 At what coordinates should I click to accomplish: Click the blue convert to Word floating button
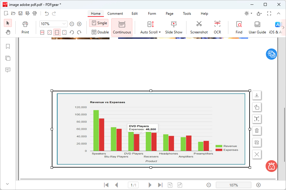271,54
